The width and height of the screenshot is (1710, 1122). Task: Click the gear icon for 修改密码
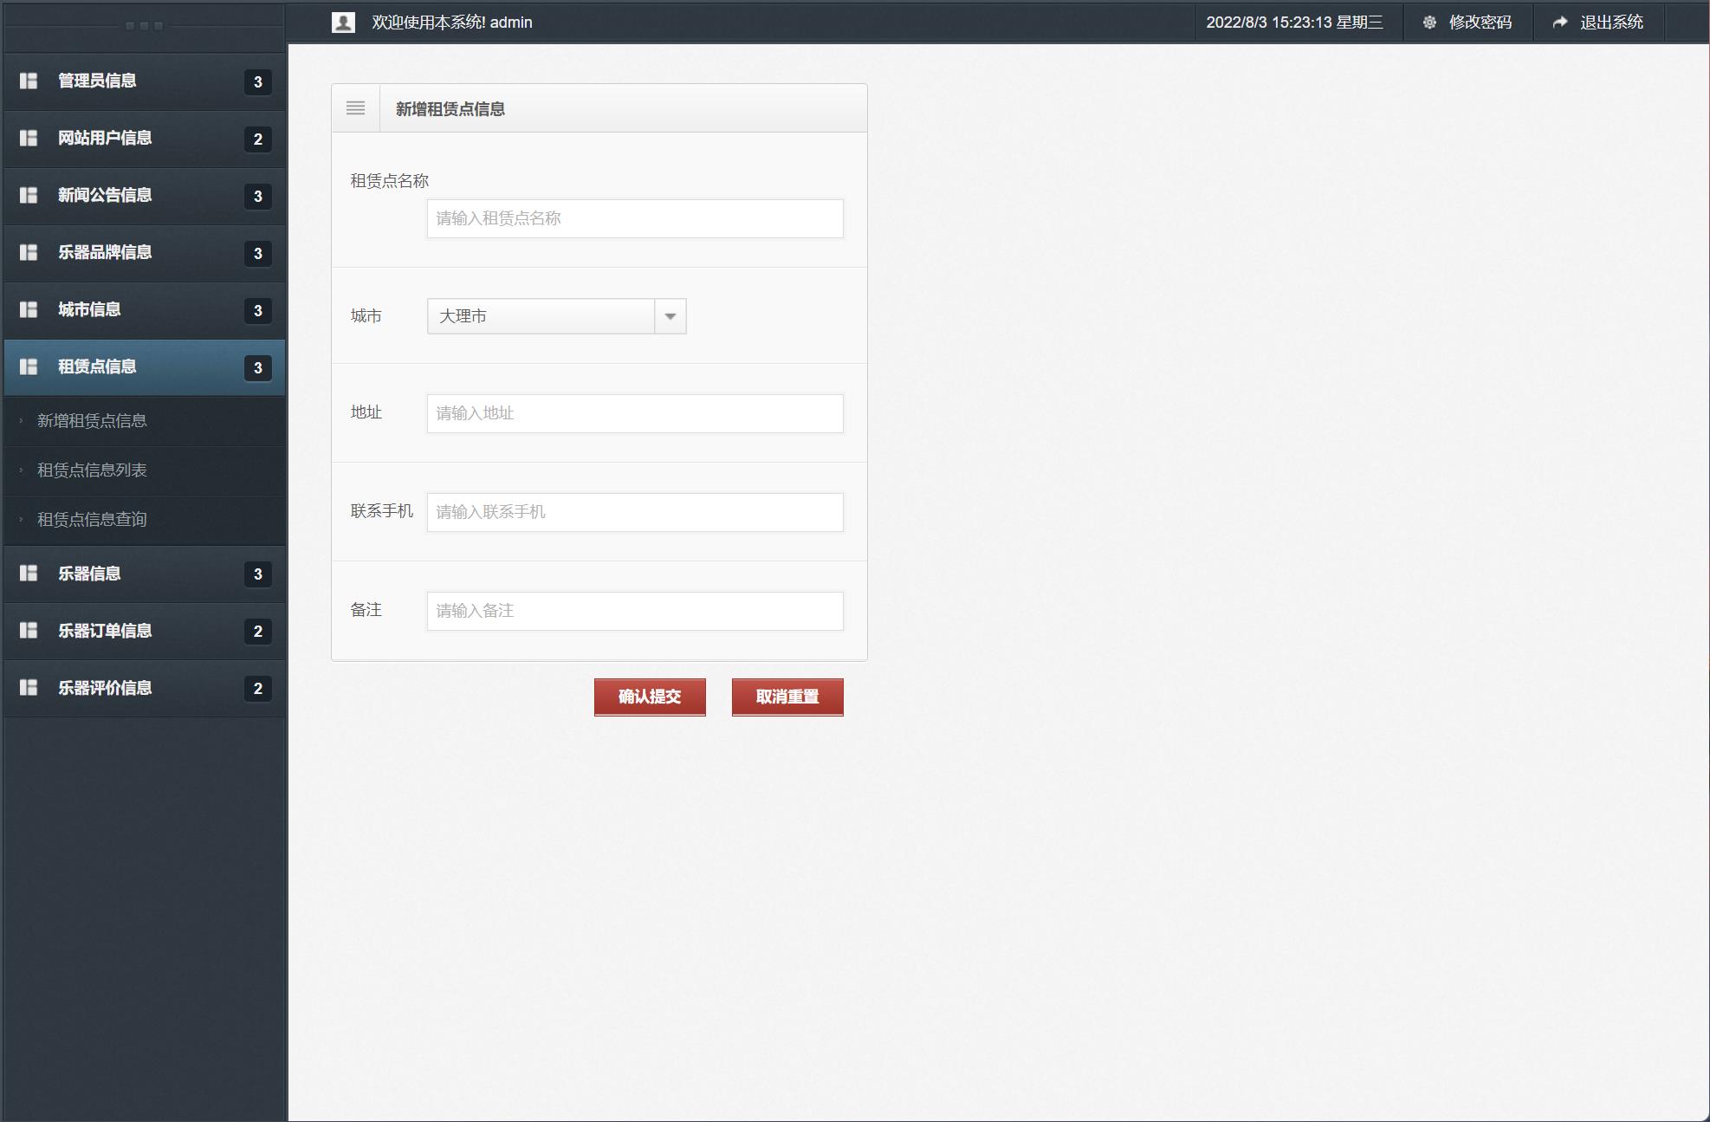[x=1429, y=23]
